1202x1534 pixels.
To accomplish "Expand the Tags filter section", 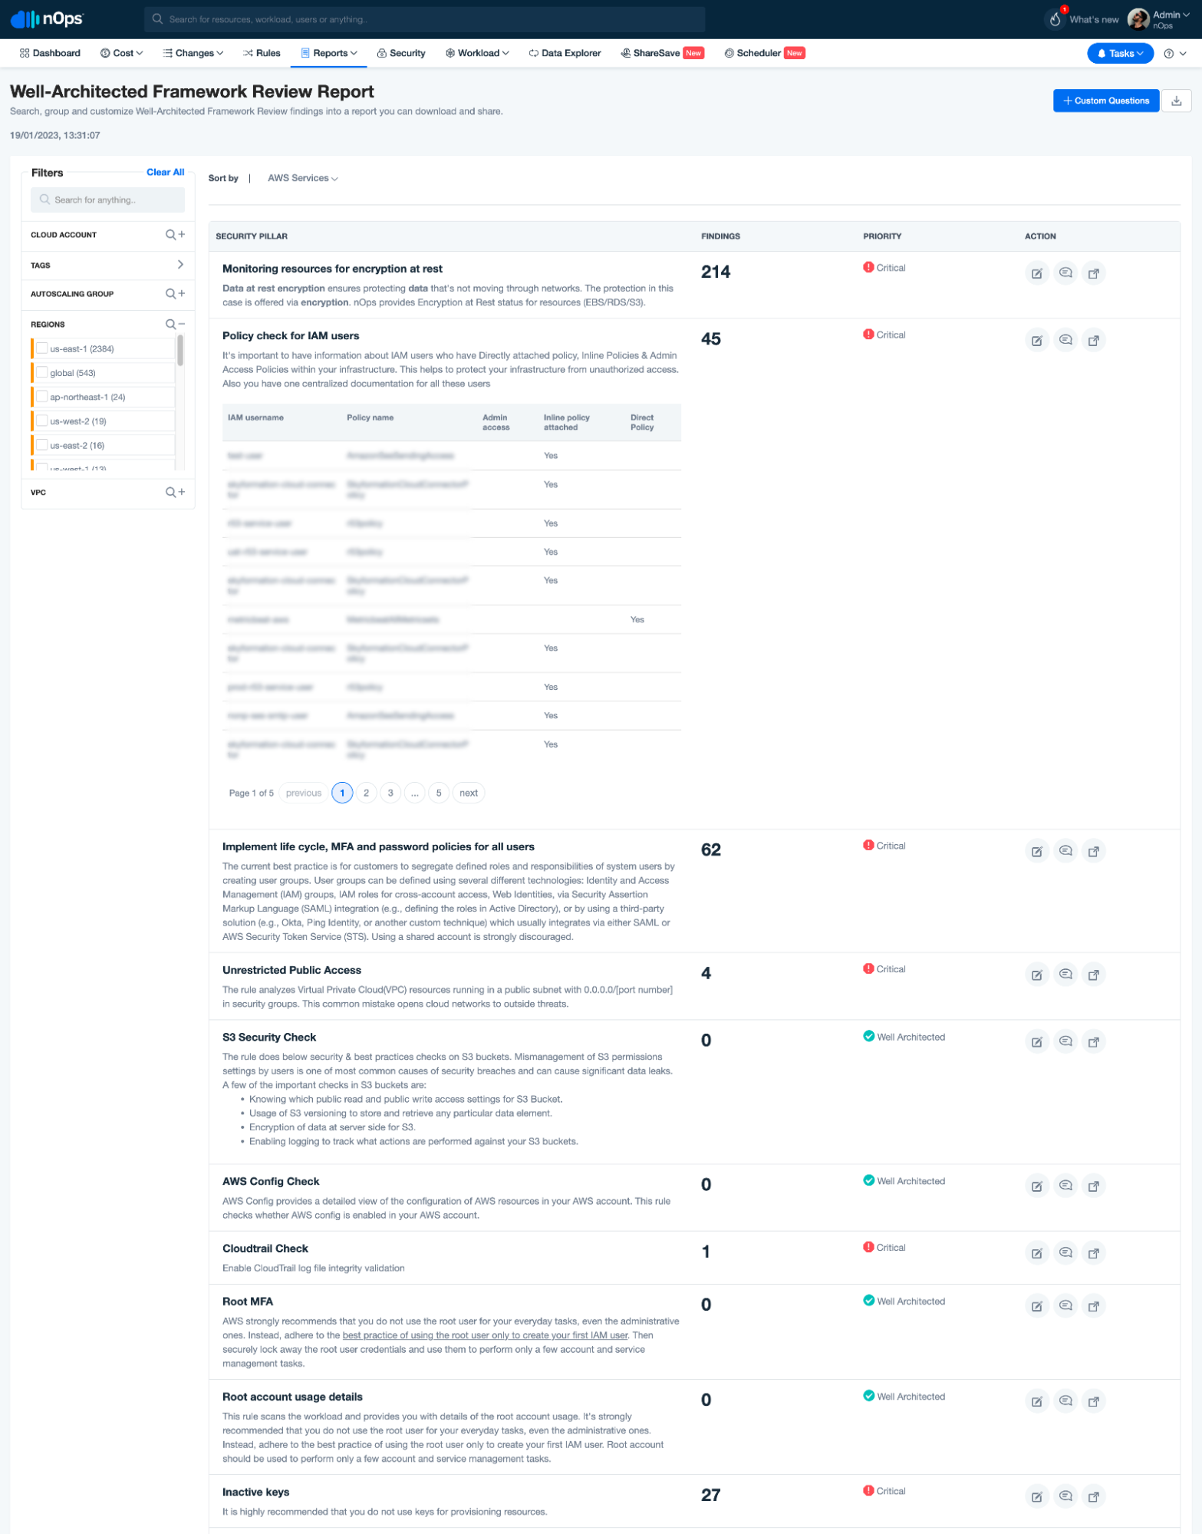I will coord(180,265).
